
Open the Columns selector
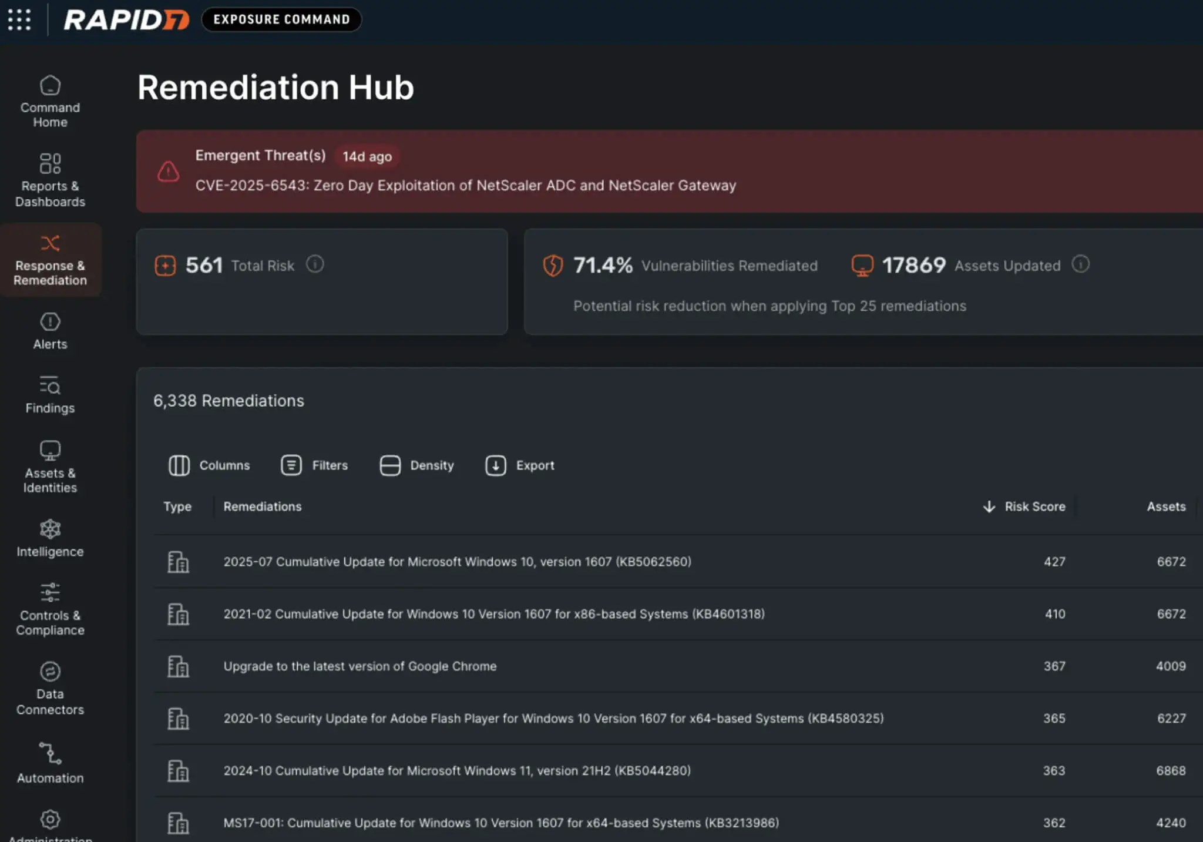tap(209, 465)
